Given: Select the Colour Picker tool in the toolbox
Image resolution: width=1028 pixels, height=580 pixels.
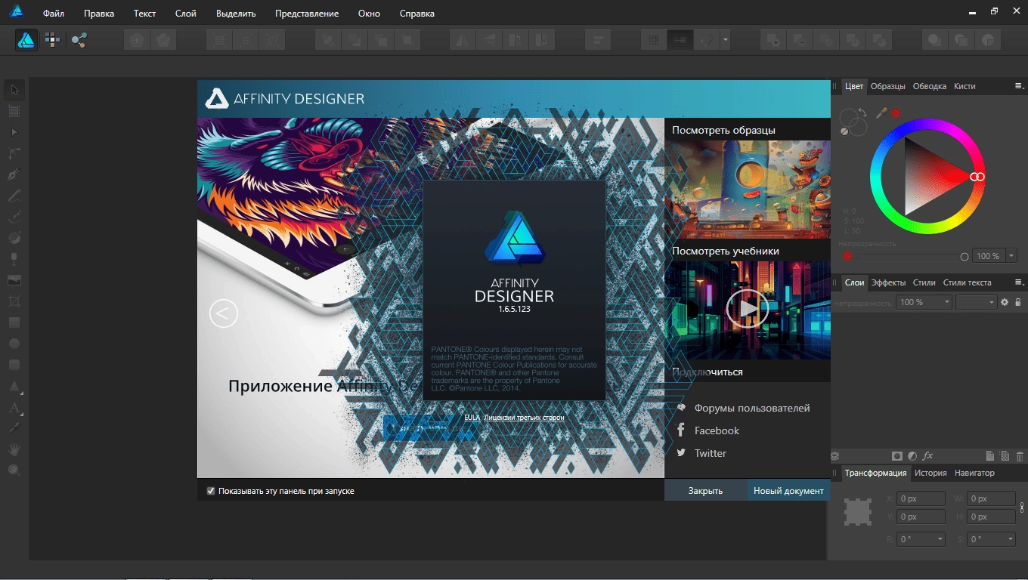Looking at the screenshot, I should (14, 427).
